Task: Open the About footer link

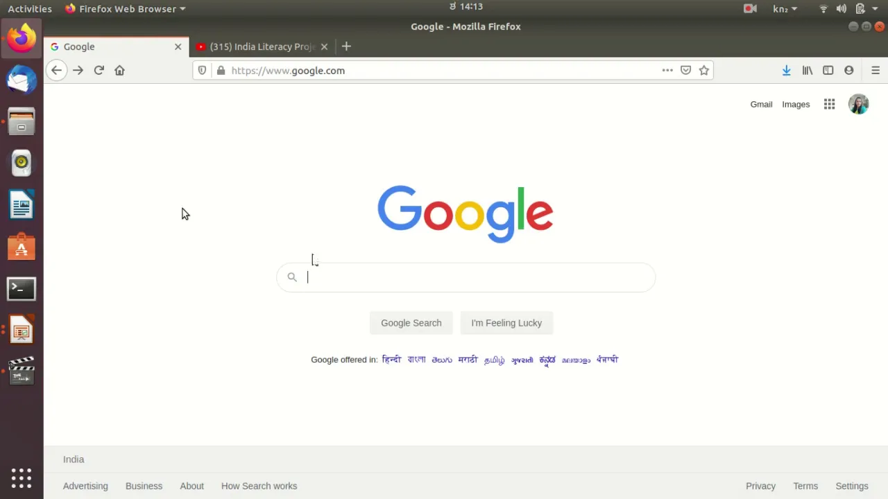Action: pos(191,486)
